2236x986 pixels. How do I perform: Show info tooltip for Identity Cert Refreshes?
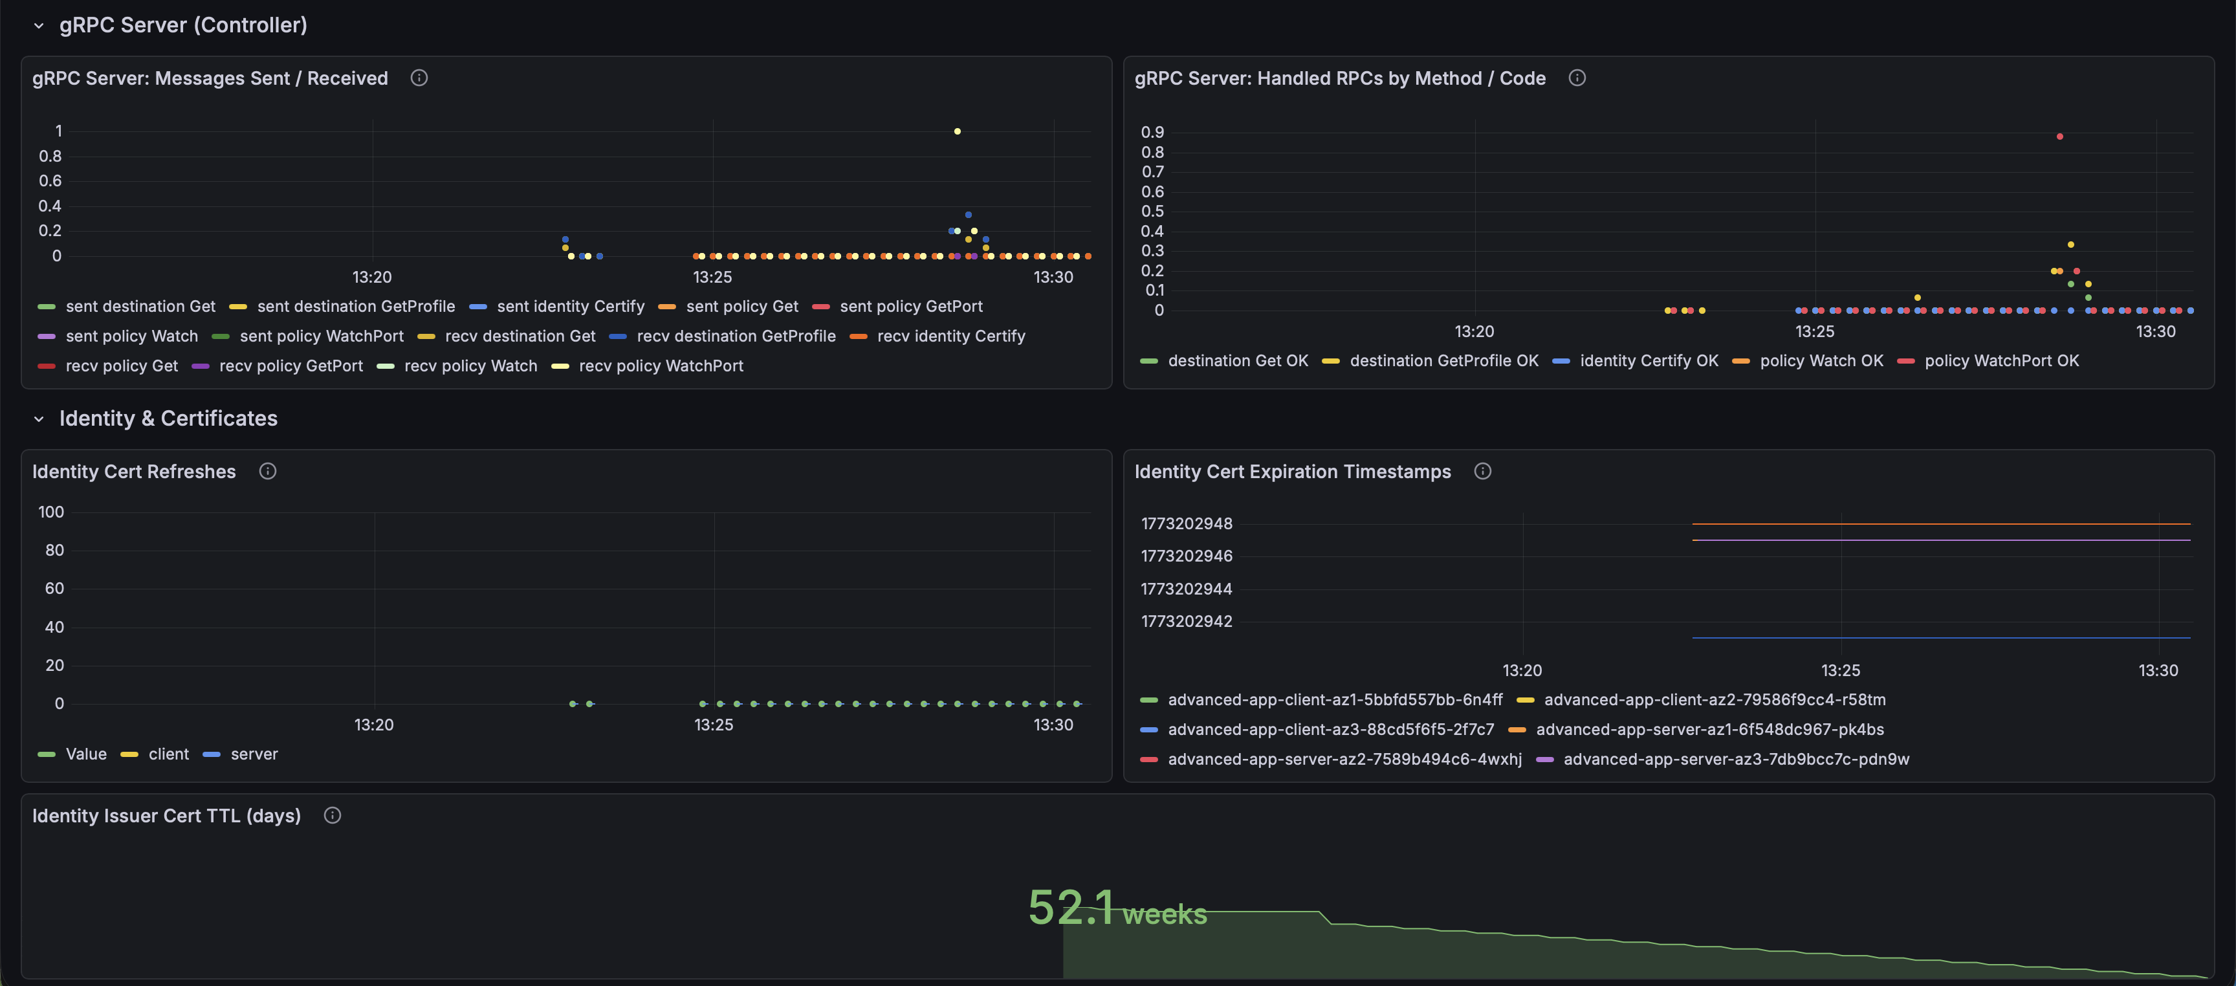269,471
